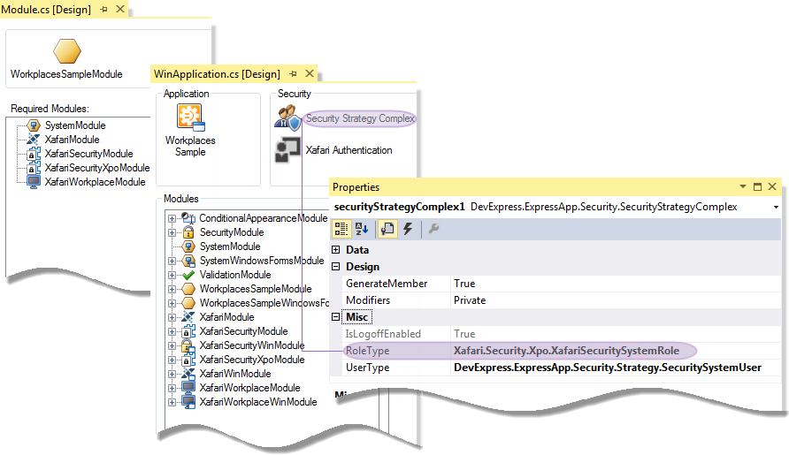Click the Properties page toolbar button
Screen dimensions: 789x455
pyautogui.click(x=387, y=229)
